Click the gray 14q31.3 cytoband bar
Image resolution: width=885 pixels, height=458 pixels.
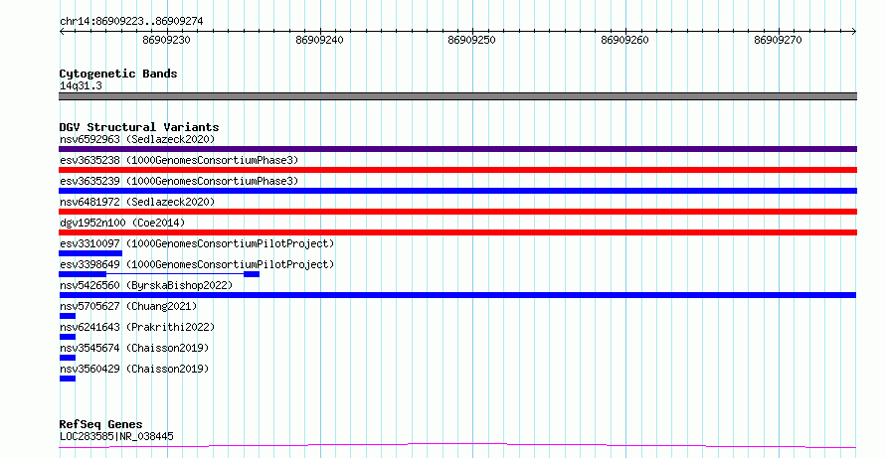(457, 96)
